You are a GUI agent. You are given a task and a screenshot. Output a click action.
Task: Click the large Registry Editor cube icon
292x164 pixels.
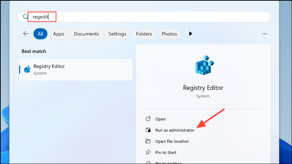click(205, 65)
